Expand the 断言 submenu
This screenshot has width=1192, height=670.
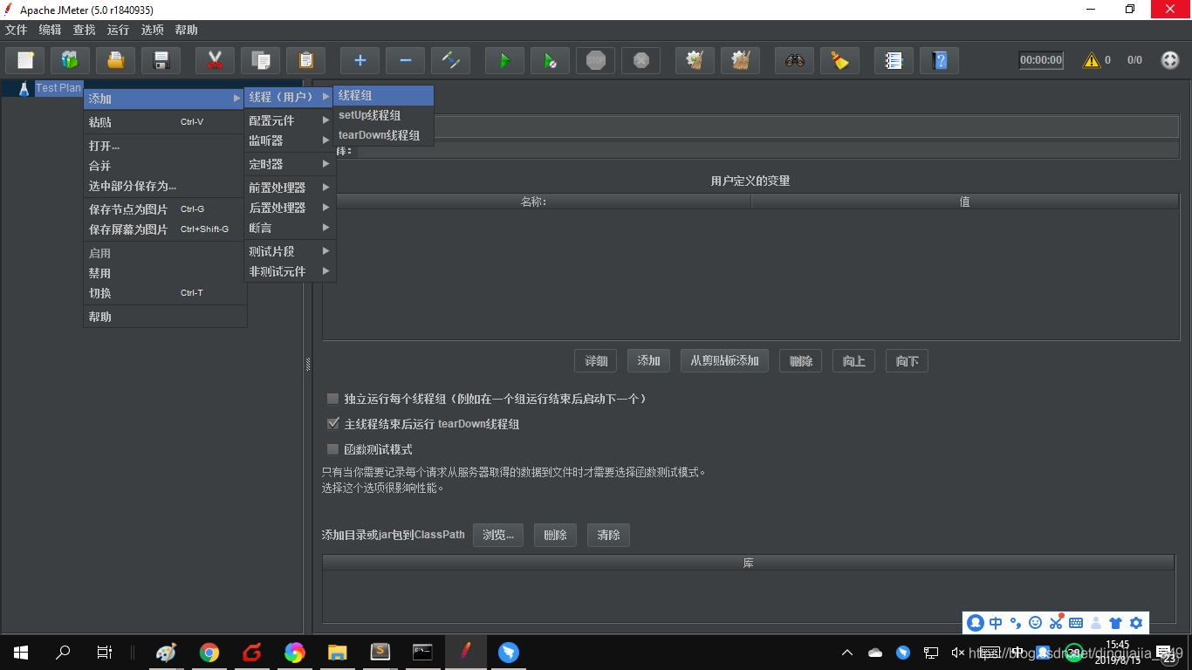(x=290, y=228)
